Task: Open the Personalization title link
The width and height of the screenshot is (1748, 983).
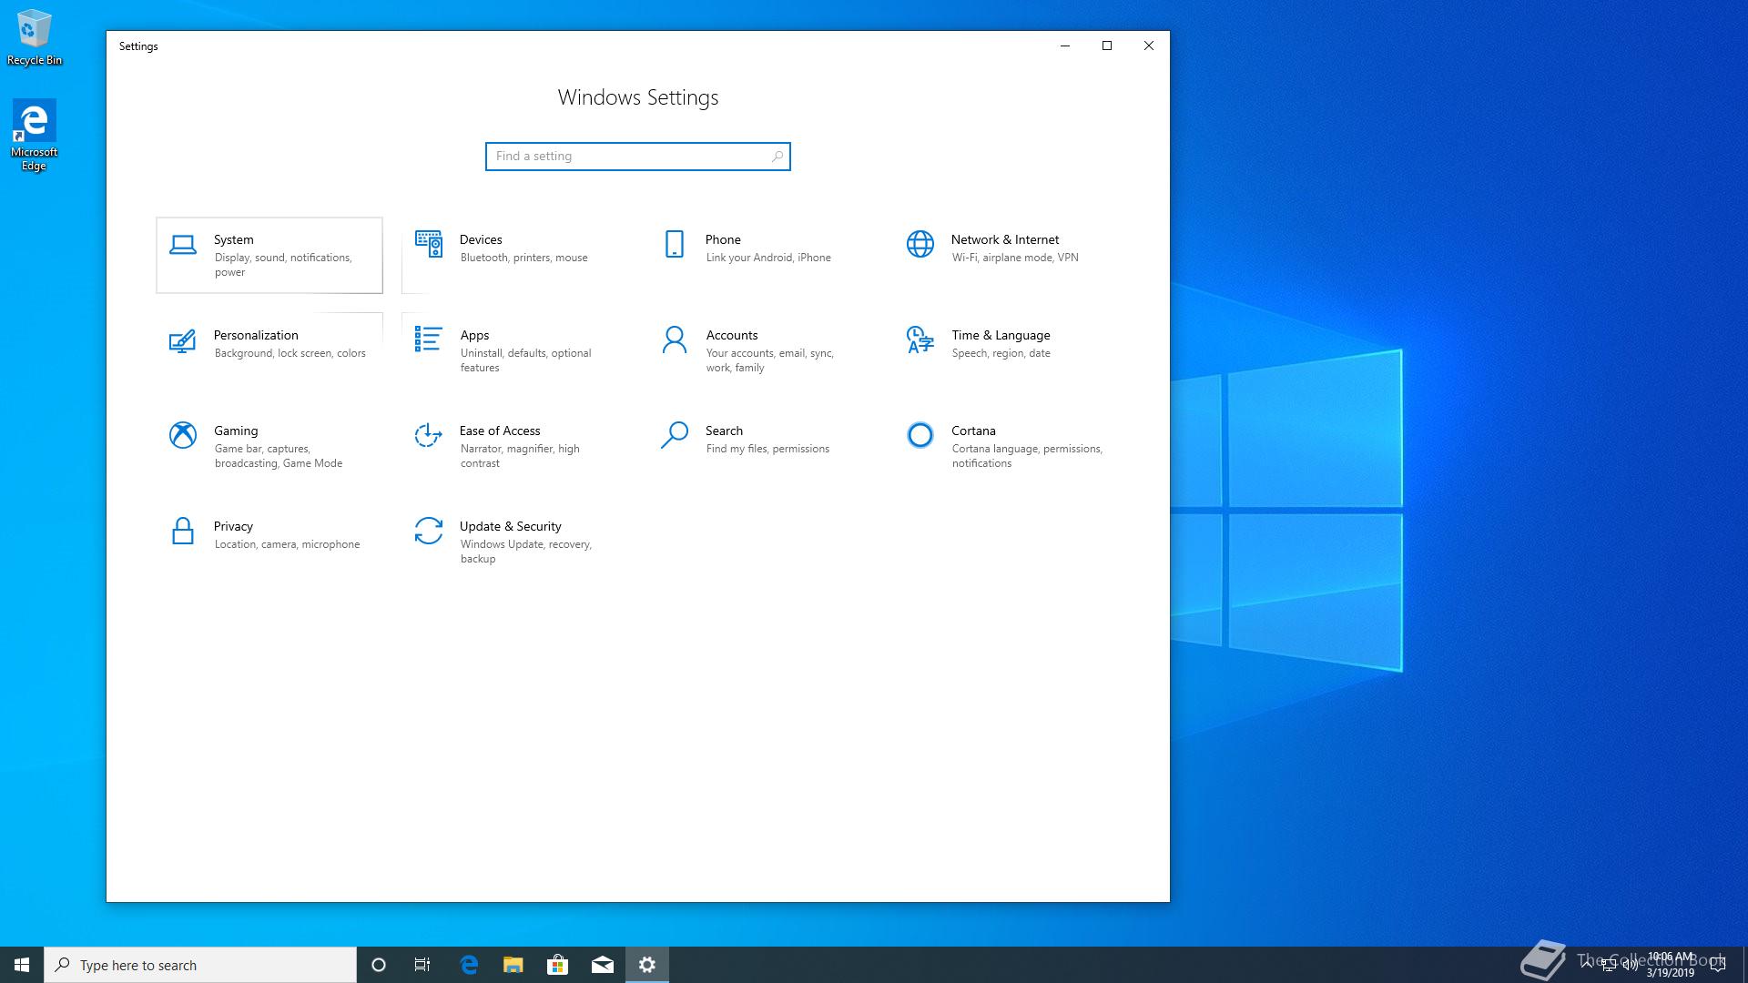Action: click(256, 335)
